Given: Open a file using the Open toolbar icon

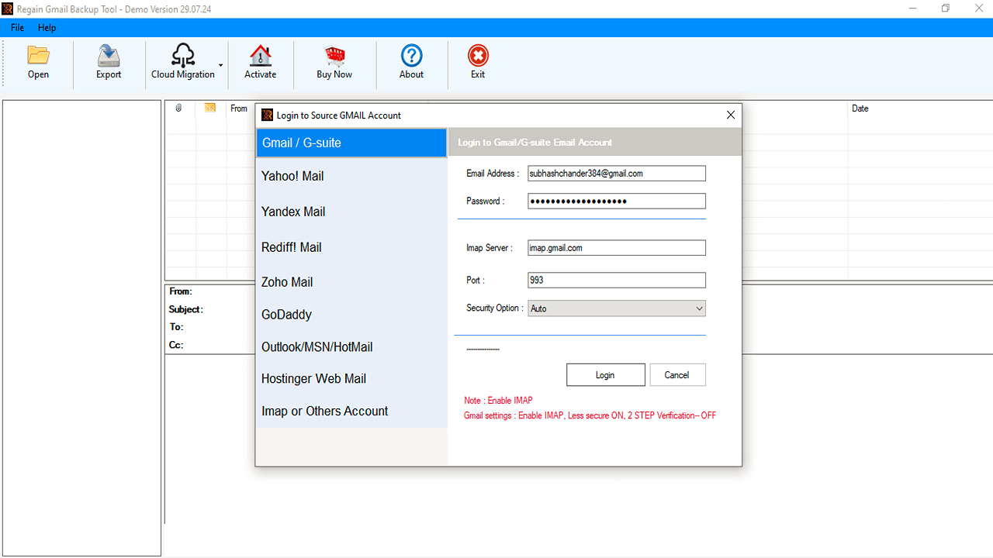Looking at the screenshot, I should (38, 62).
